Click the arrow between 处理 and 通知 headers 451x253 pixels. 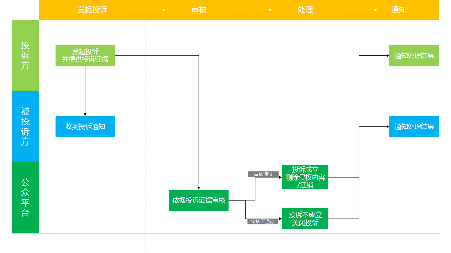click(x=357, y=10)
